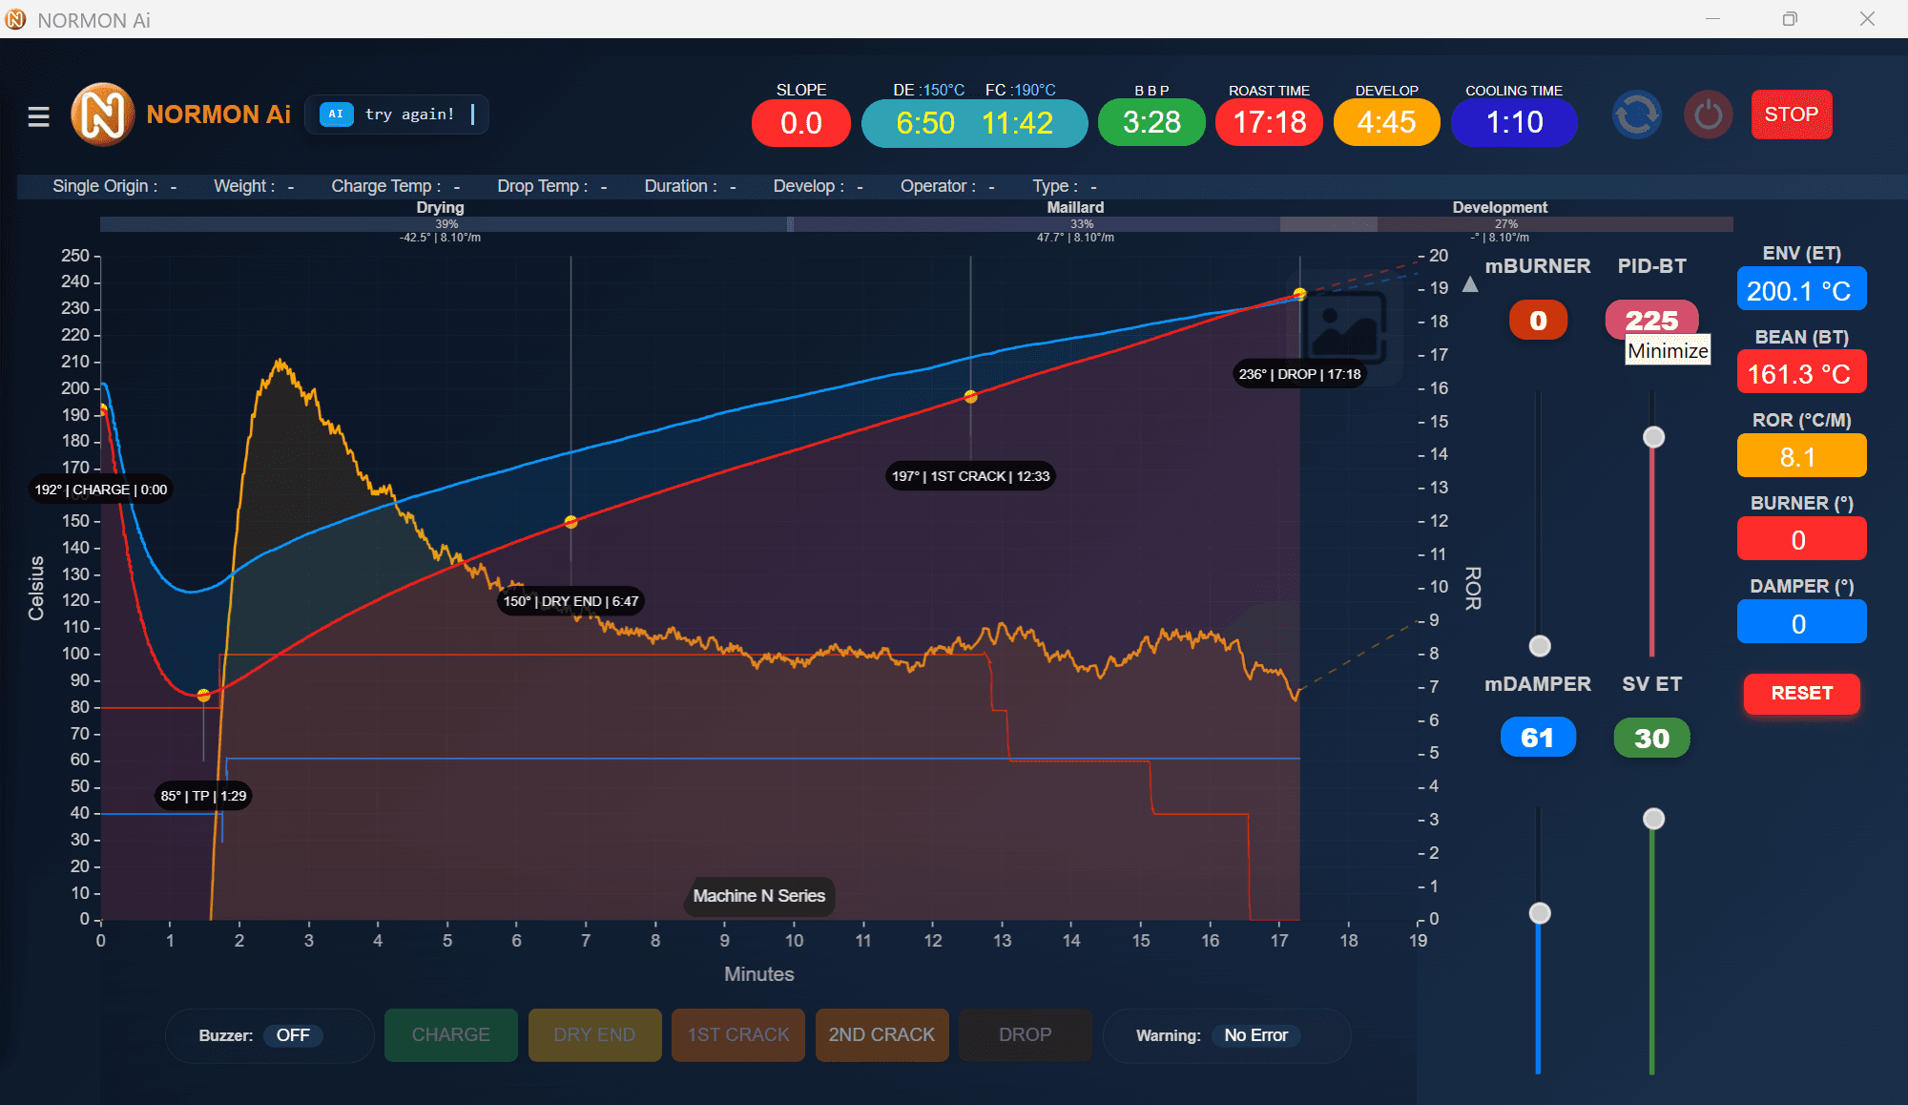This screenshot has width=1908, height=1105.
Task: Mark the 2ND CRACK event
Action: [881, 1035]
